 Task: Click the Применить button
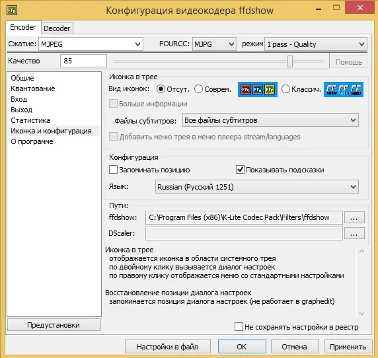(348, 347)
